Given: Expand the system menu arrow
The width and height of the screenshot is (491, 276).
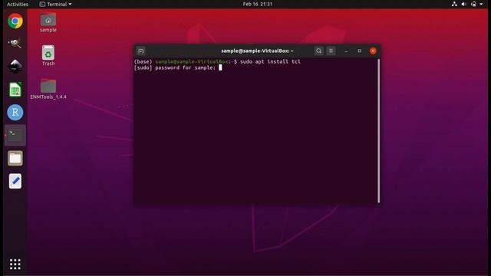Looking at the screenshot, I should click(481, 4).
